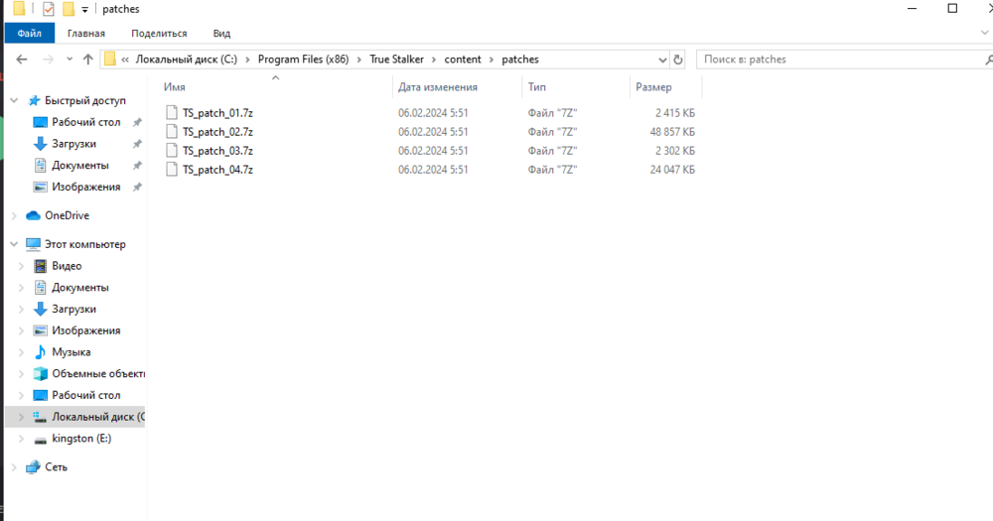Open dropdown after True Stalker breadcrumb

tap(434, 60)
